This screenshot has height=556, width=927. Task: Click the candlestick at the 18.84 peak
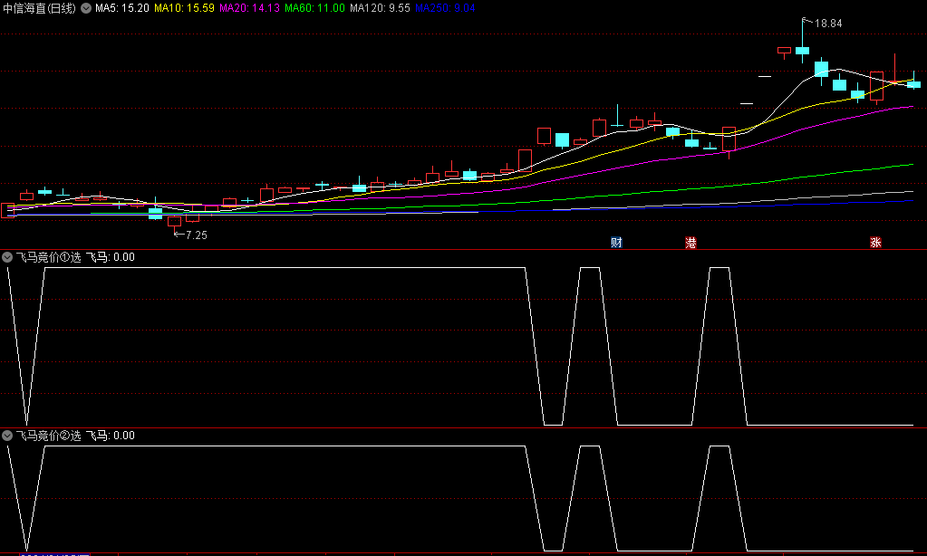[802, 52]
